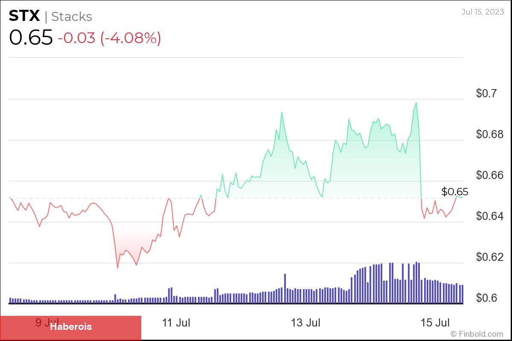Click the $0.64 axis label

pos(490,216)
